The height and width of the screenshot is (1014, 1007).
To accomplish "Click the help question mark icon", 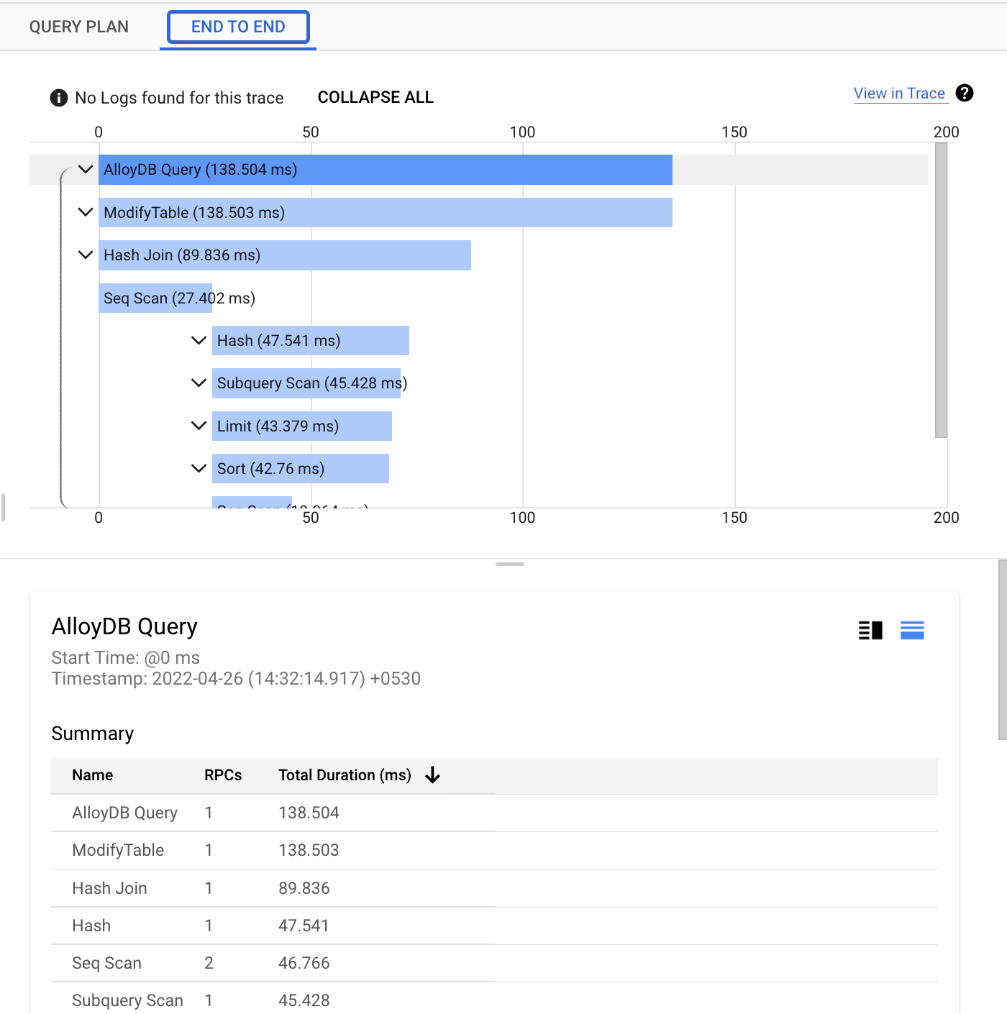I will pos(965,93).
